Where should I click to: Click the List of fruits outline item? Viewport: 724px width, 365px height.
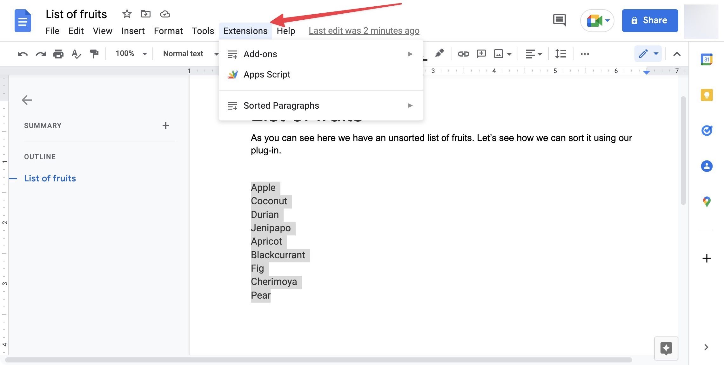[x=50, y=177]
